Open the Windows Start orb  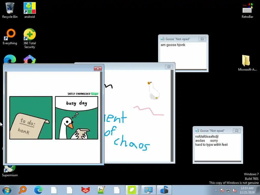(7, 190)
